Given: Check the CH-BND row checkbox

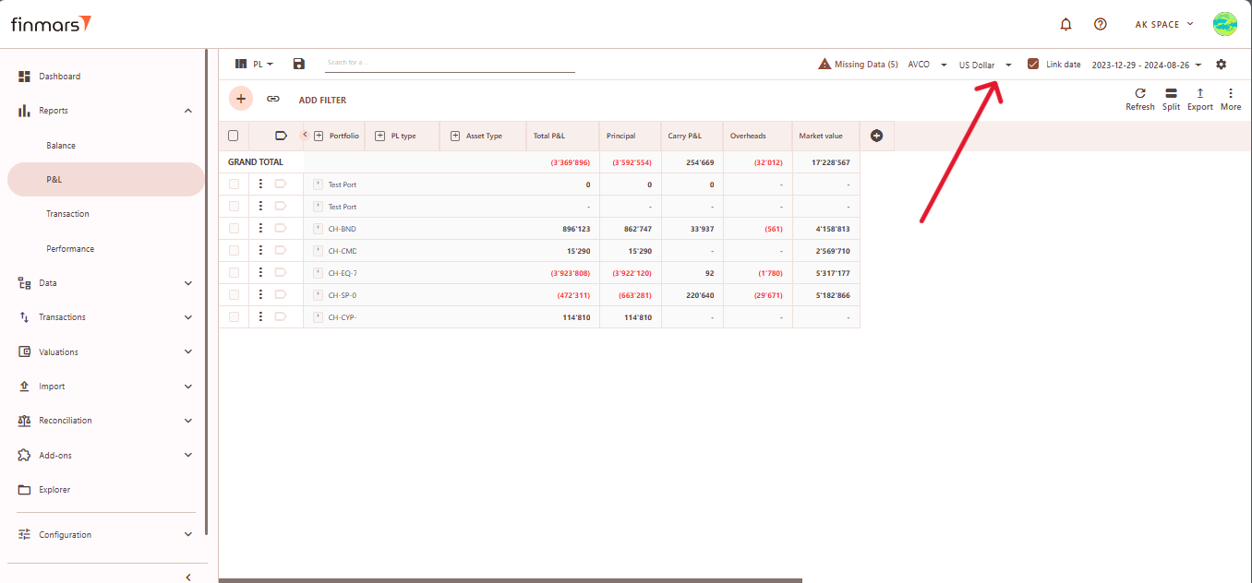Looking at the screenshot, I should [234, 229].
